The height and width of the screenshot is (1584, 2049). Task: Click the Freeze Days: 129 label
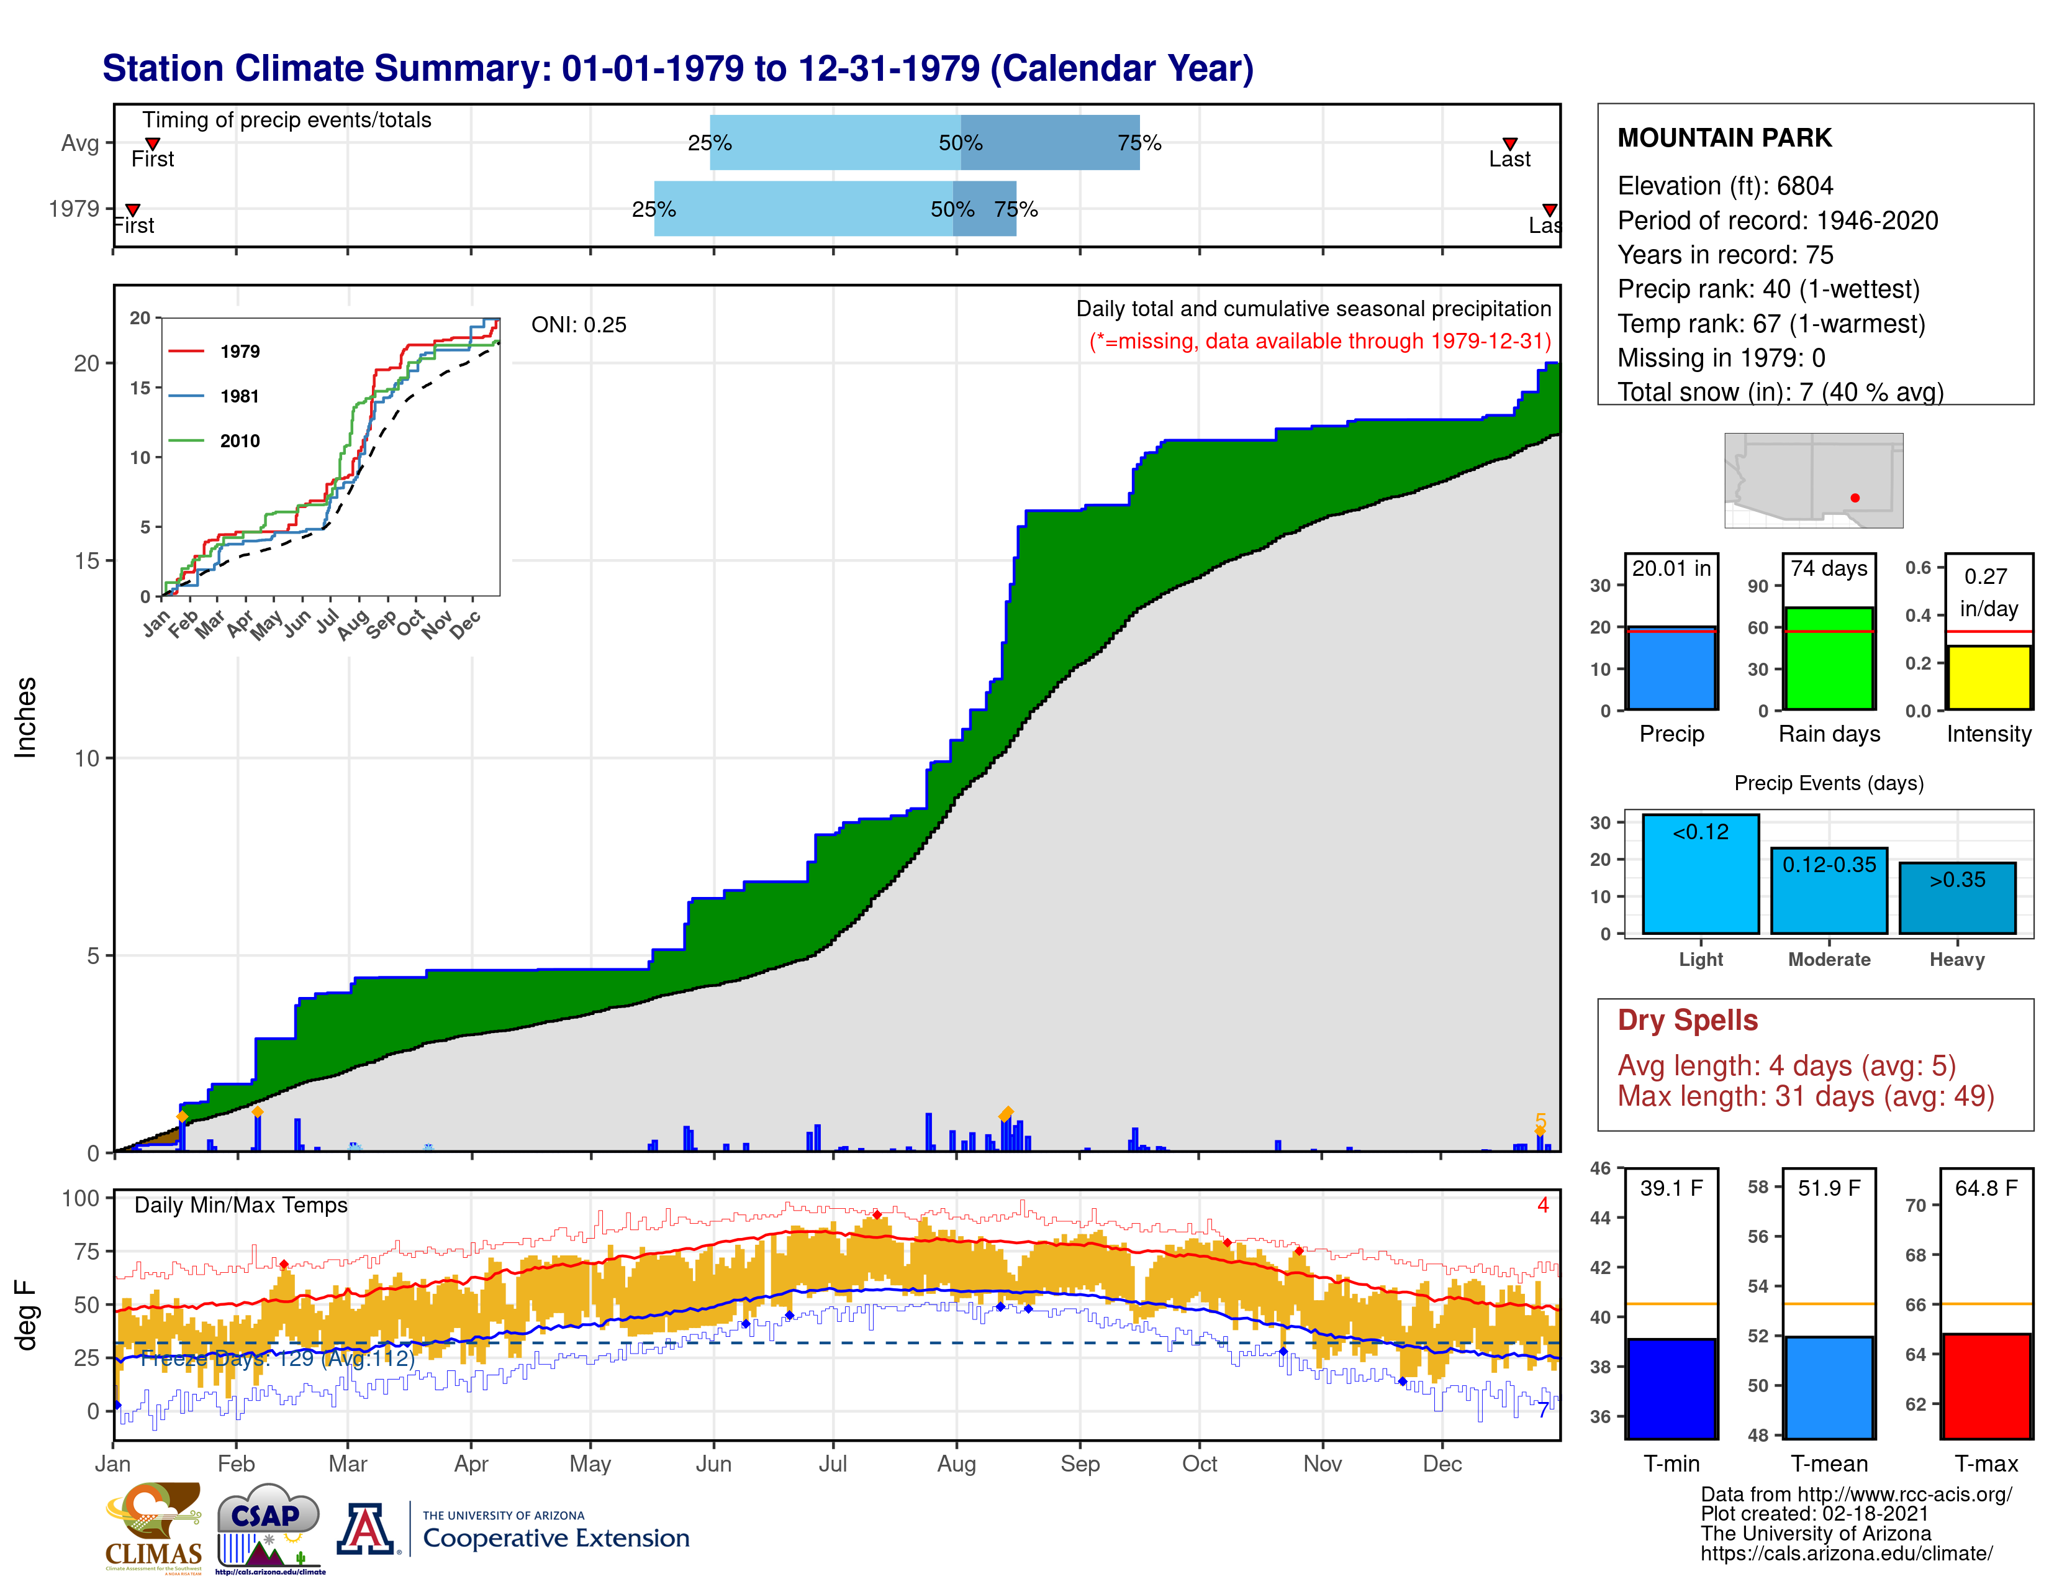coord(277,1358)
